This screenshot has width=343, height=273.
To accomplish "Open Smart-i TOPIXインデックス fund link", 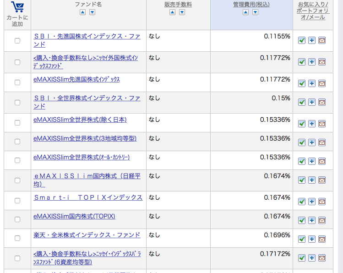I will tap(88, 197).
